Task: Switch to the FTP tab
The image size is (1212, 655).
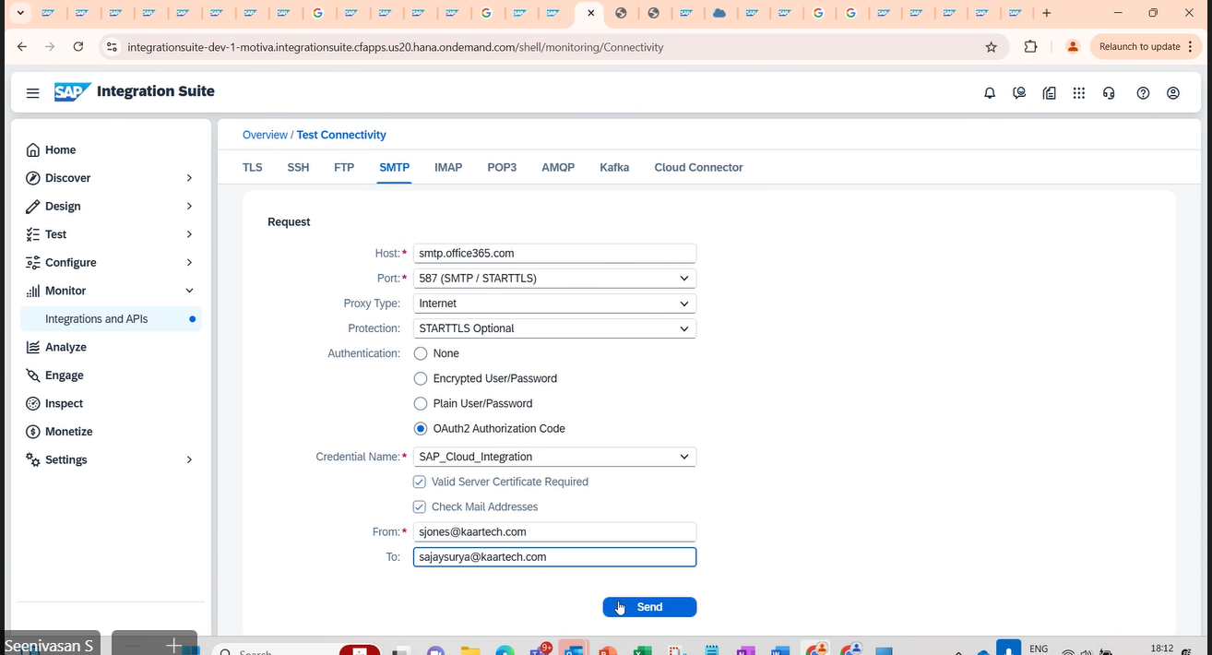Action: pos(344,168)
